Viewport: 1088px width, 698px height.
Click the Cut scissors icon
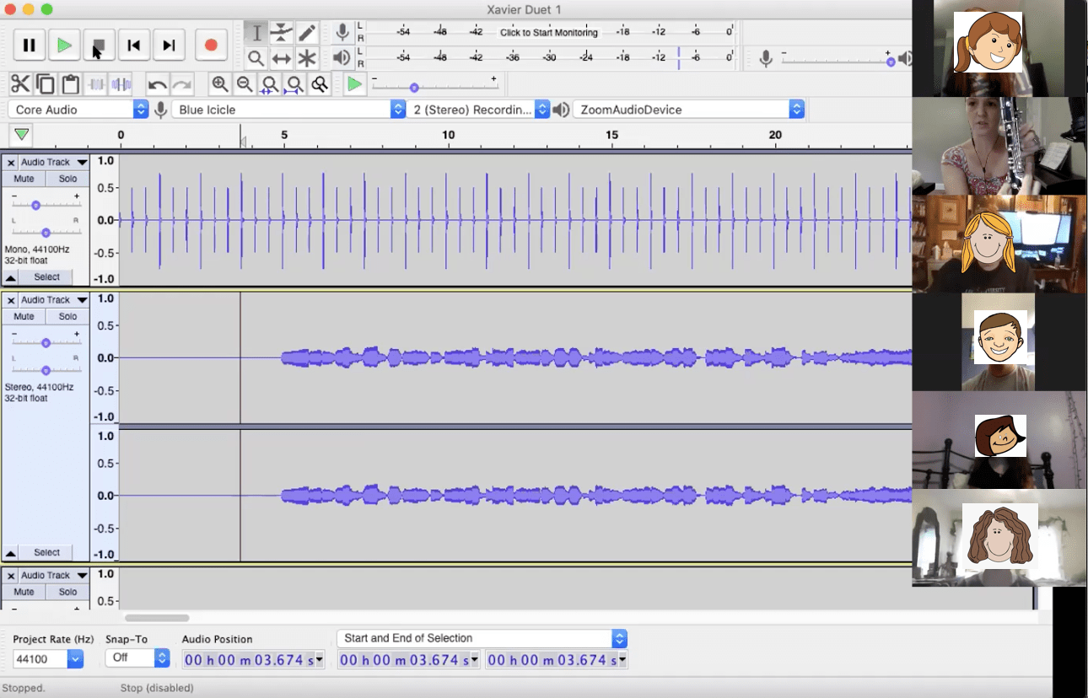pos(20,84)
